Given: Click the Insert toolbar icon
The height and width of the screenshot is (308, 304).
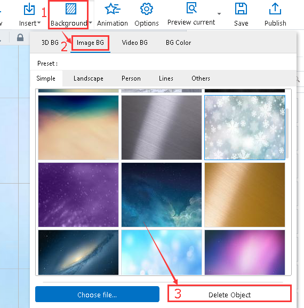Looking at the screenshot, I should [29, 9].
